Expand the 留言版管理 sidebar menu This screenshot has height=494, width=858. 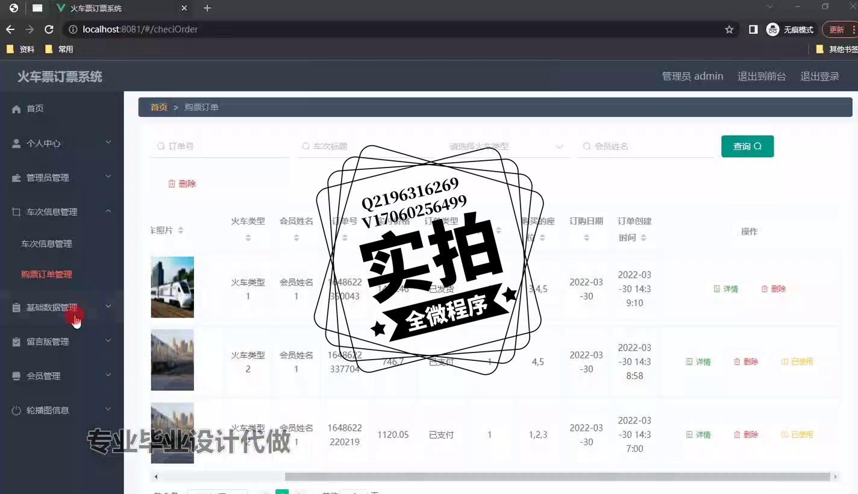point(61,342)
